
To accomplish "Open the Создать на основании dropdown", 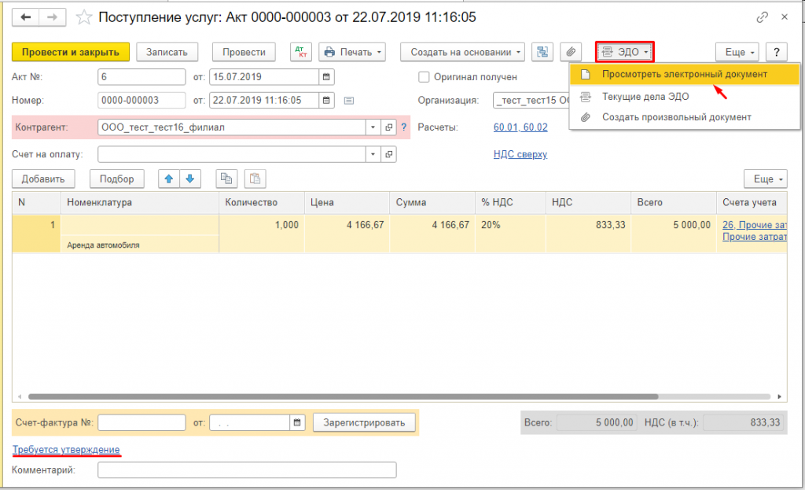I will [x=466, y=52].
